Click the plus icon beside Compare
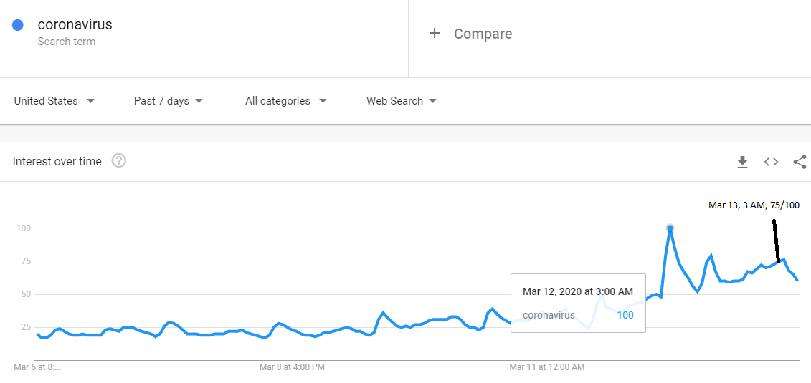 click(435, 34)
